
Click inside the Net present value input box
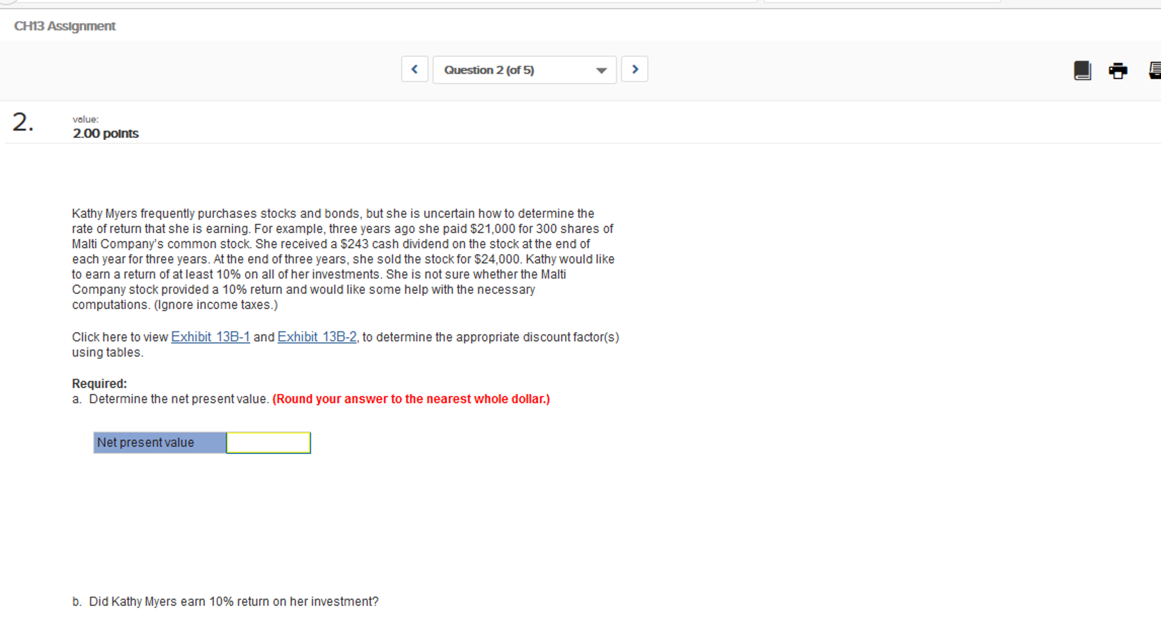268,442
